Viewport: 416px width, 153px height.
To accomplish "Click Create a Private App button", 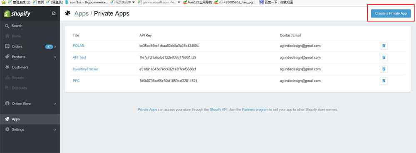I will coord(391,13).
